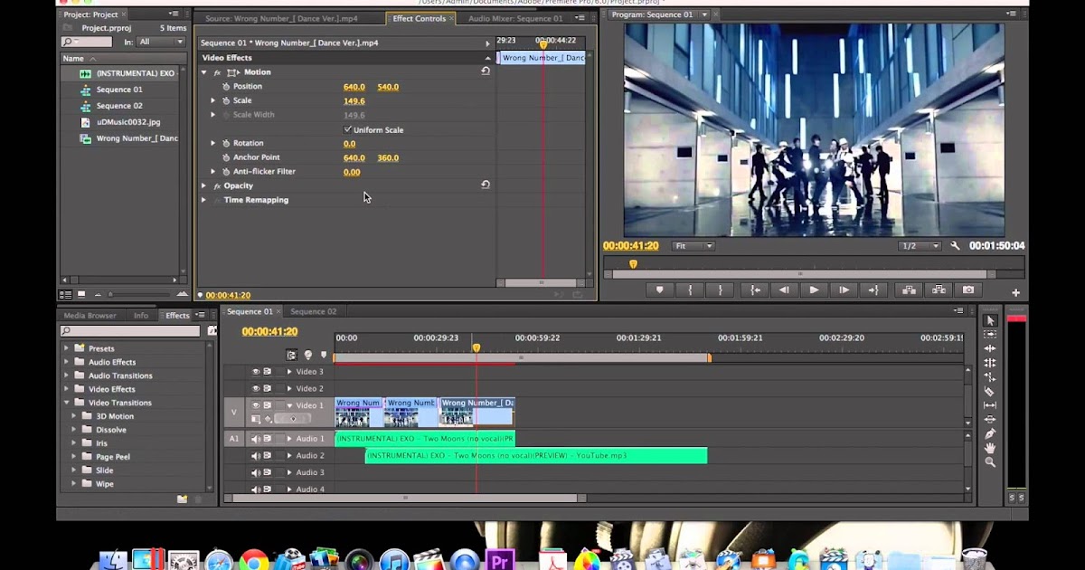
Task: Open Premiere Pro from the Dock
Action: coord(500,561)
